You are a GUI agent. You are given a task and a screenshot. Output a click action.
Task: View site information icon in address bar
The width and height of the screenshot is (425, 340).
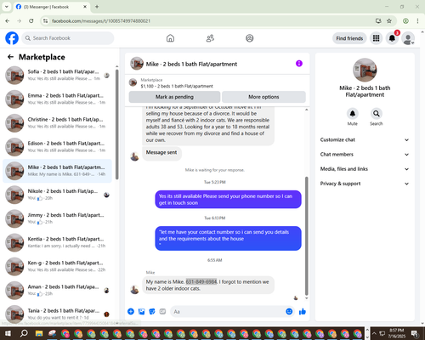pyautogui.click(x=45, y=20)
